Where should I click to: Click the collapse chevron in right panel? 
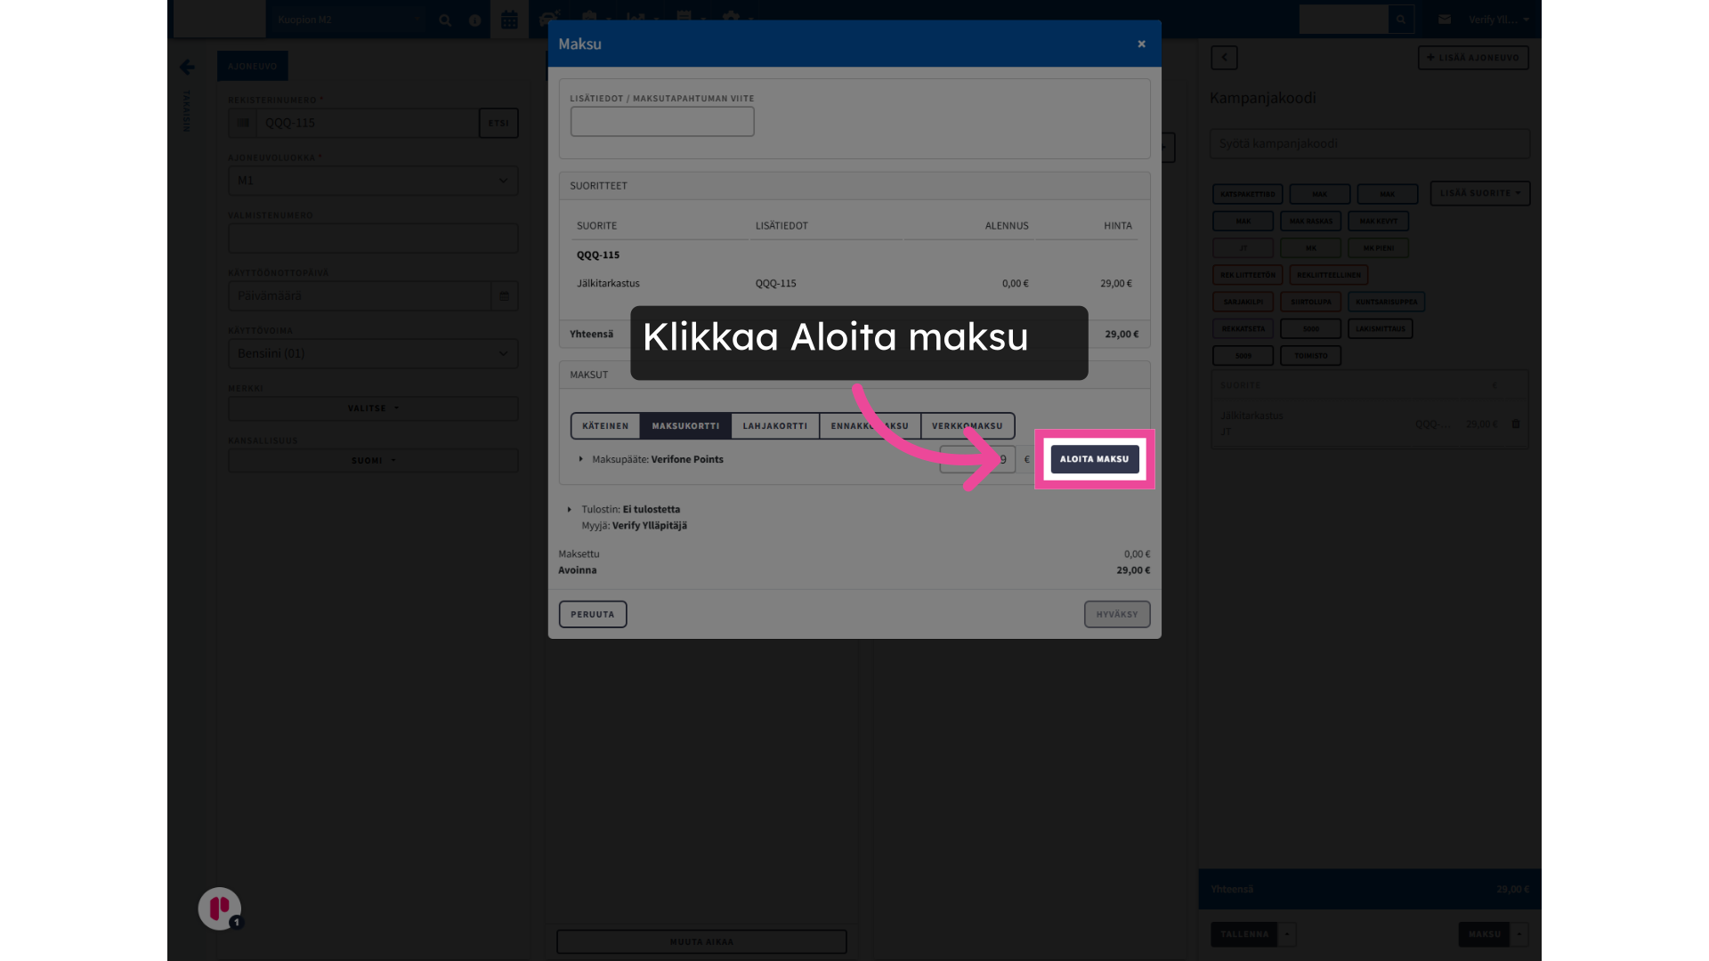click(1224, 58)
